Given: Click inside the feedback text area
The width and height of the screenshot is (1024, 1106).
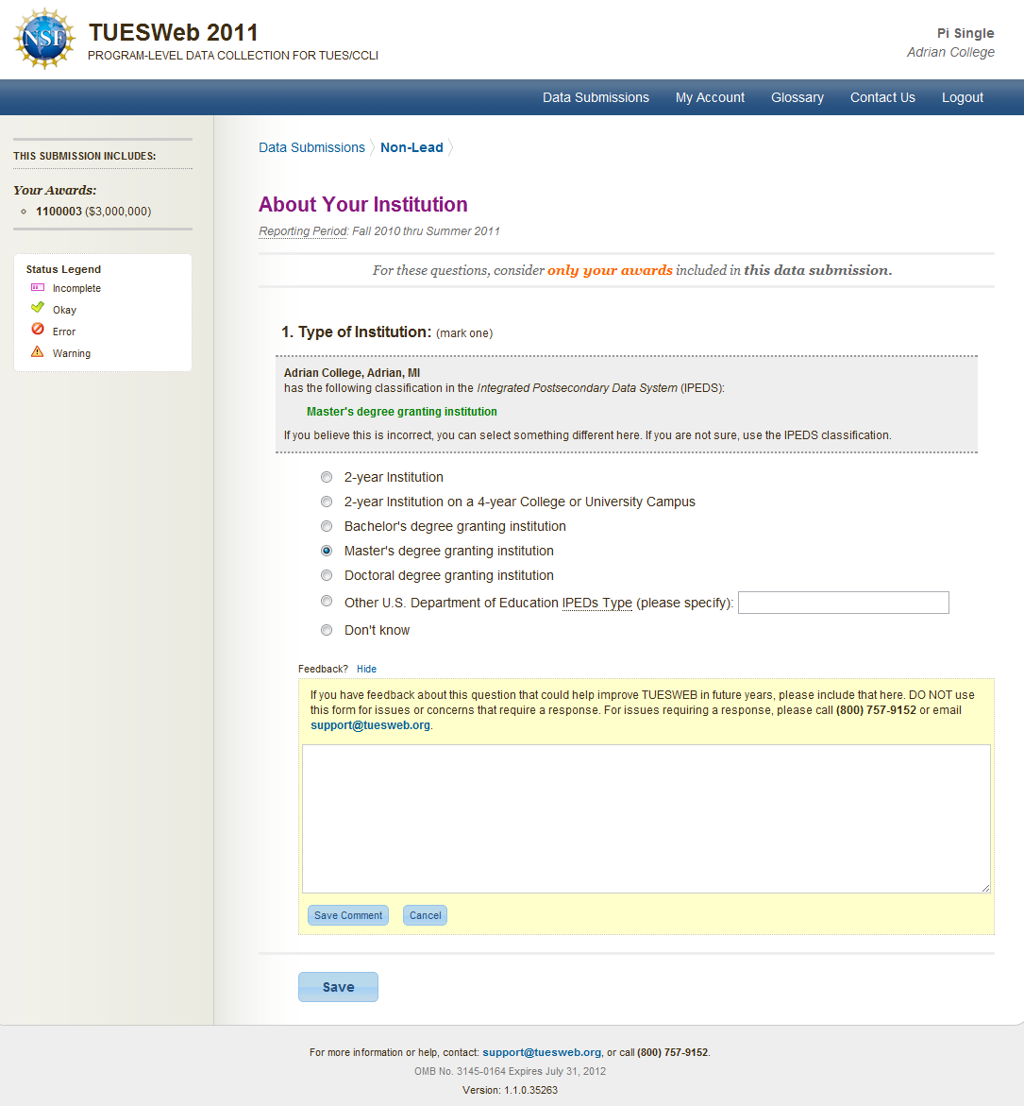Looking at the screenshot, I should point(646,819).
